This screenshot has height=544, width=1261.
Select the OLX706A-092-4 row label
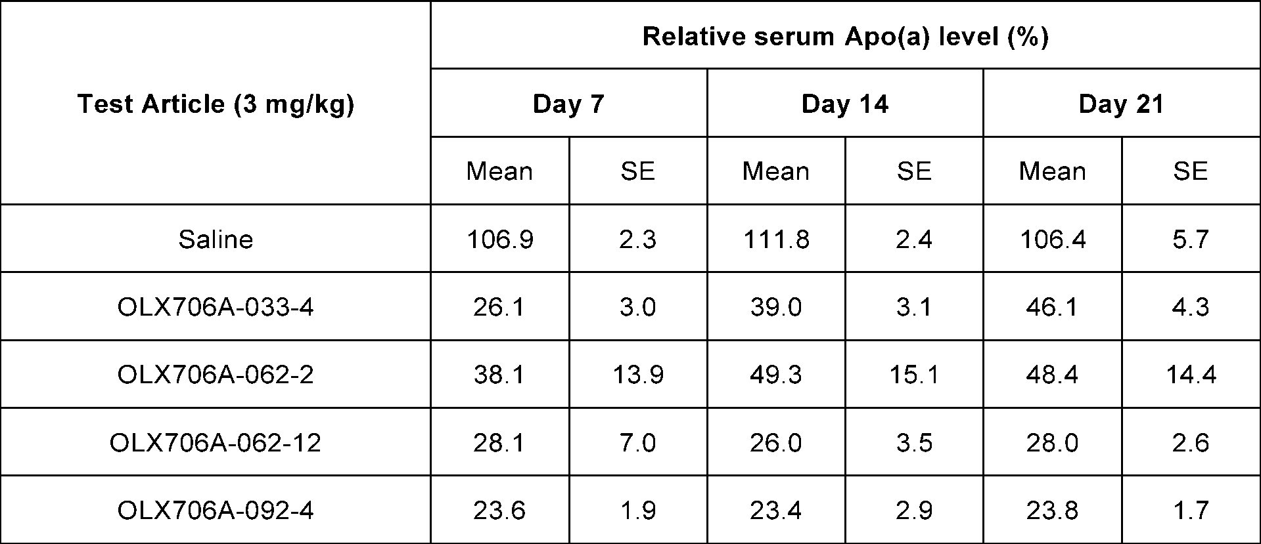pos(216,511)
